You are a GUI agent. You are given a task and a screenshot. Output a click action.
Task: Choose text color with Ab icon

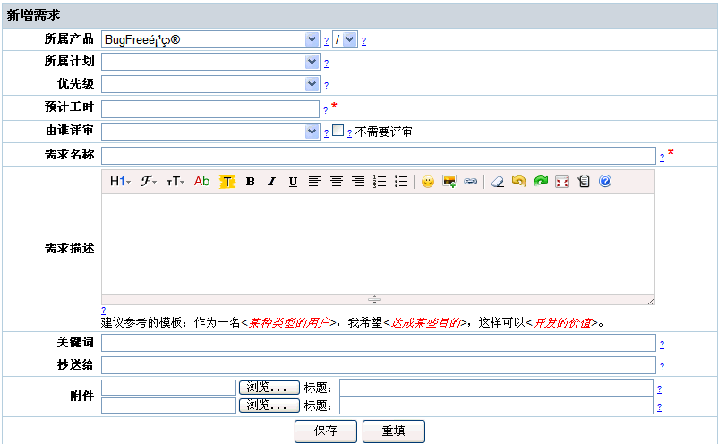tap(201, 181)
